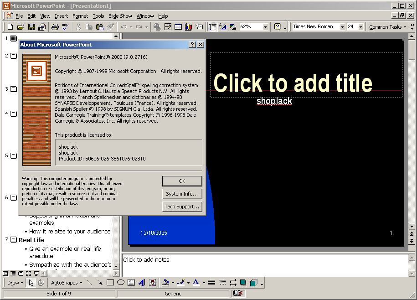
Task: Run the Spelling check tool
Action: (x=66, y=27)
